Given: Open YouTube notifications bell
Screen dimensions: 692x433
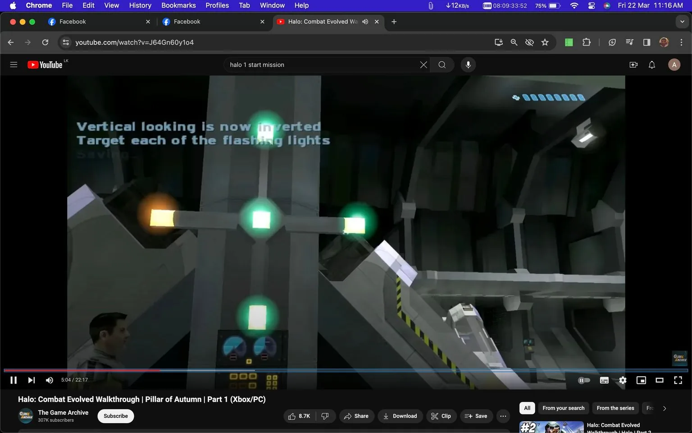Looking at the screenshot, I should (651, 64).
